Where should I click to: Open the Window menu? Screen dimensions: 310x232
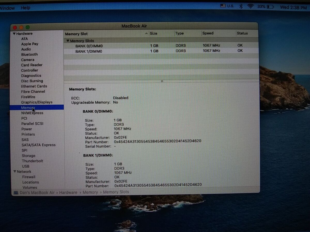pyautogui.click(x=7, y=8)
